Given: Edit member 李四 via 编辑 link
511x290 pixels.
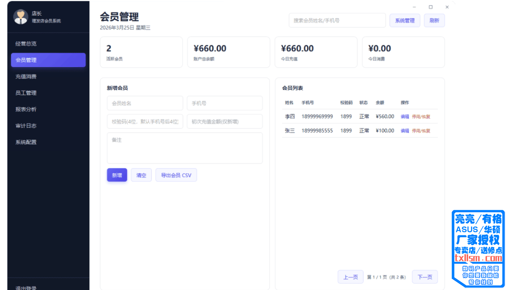Looking at the screenshot, I should pyautogui.click(x=405, y=117).
